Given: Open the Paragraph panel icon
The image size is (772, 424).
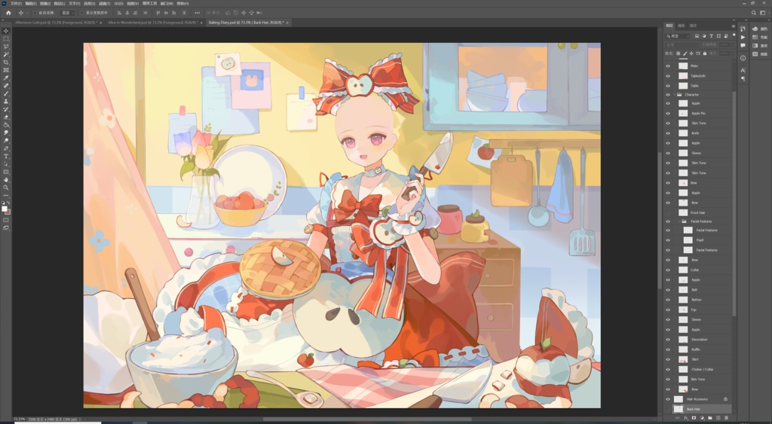Looking at the screenshot, I should (743, 79).
